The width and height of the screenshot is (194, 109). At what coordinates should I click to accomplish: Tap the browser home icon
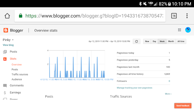[7, 16]
